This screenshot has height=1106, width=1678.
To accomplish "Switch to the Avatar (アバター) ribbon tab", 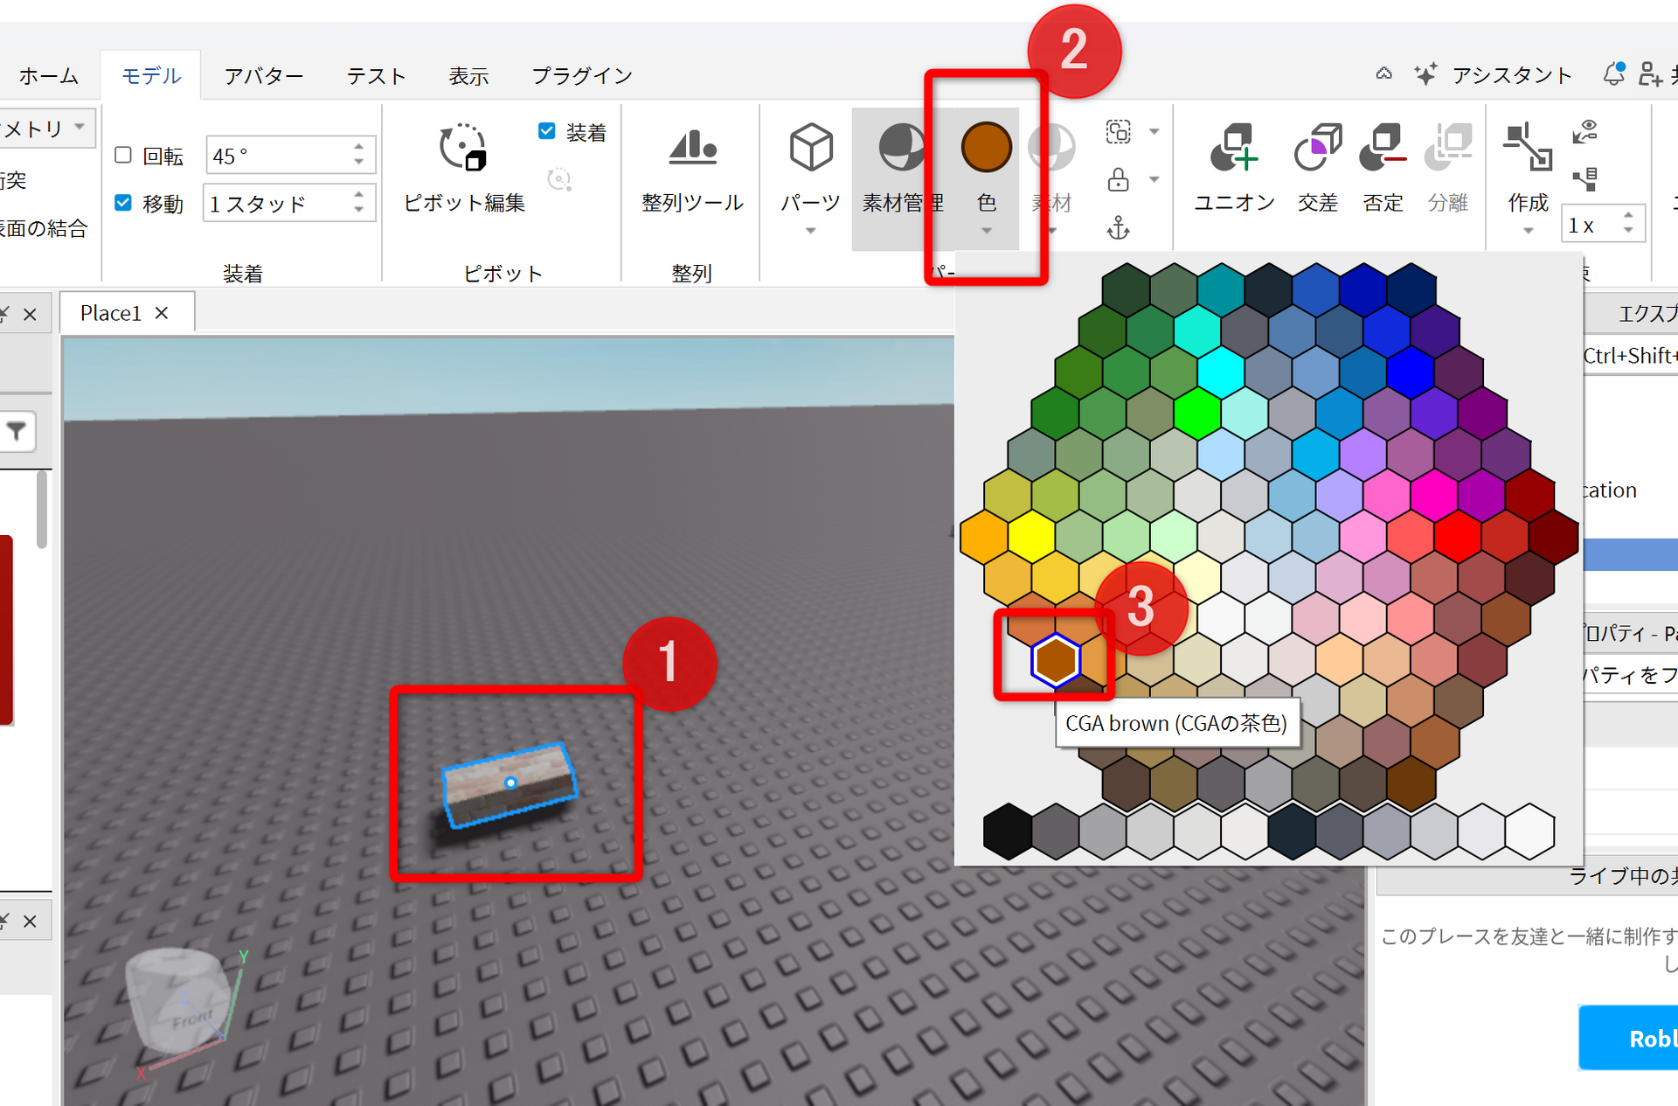I will pyautogui.click(x=263, y=76).
